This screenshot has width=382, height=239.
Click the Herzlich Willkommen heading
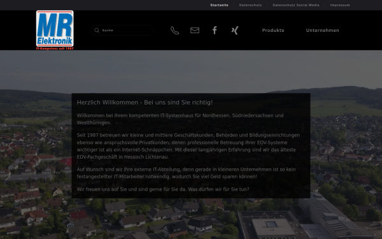pos(145,103)
